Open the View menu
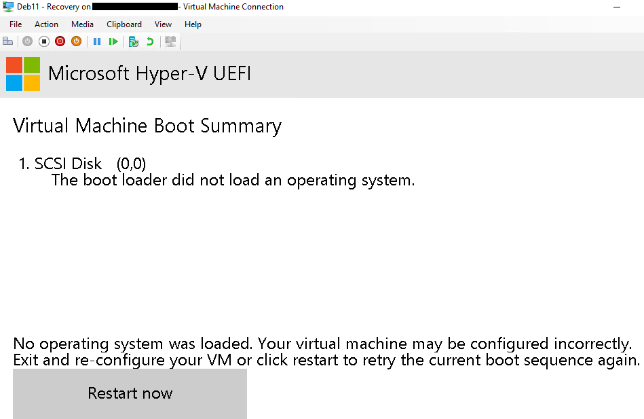Image resolution: width=644 pixels, height=419 pixels. point(163,24)
